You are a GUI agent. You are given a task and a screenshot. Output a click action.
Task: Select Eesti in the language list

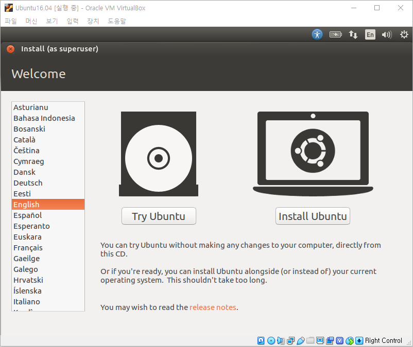48,193
